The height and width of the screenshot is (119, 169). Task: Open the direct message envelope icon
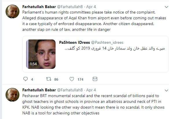pos(95,79)
